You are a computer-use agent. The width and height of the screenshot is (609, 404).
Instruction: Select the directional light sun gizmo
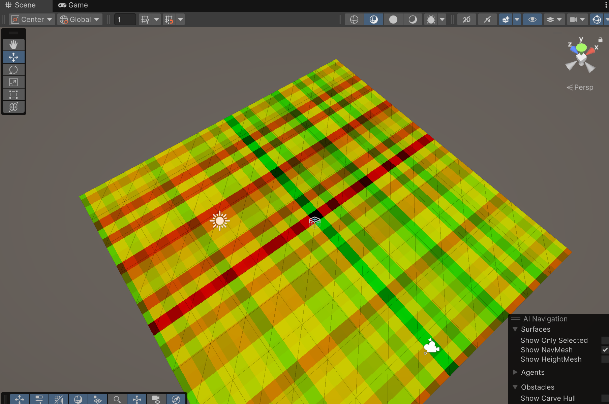[x=220, y=221]
